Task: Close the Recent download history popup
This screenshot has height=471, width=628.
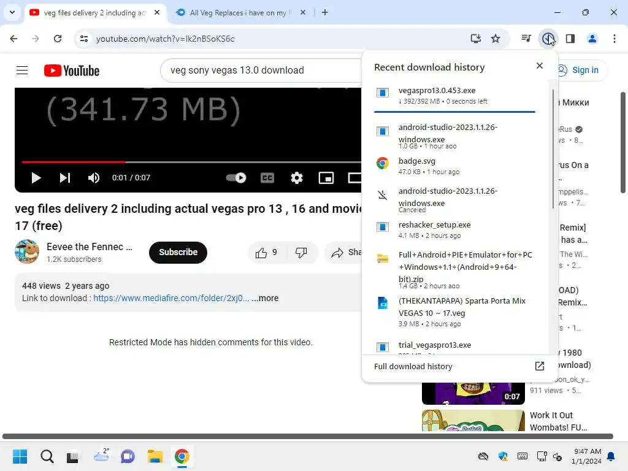Action: pyautogui.click(x=540, y=66)
